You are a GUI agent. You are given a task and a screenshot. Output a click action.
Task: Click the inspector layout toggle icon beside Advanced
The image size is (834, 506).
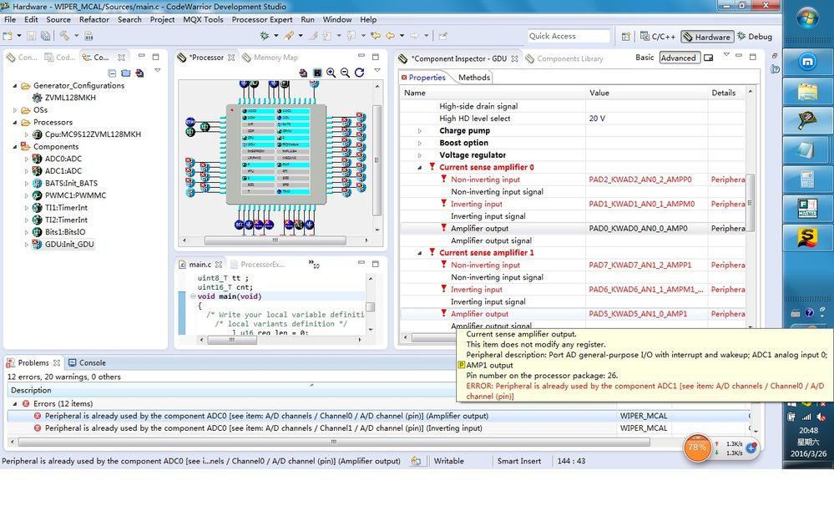point(709,58)
